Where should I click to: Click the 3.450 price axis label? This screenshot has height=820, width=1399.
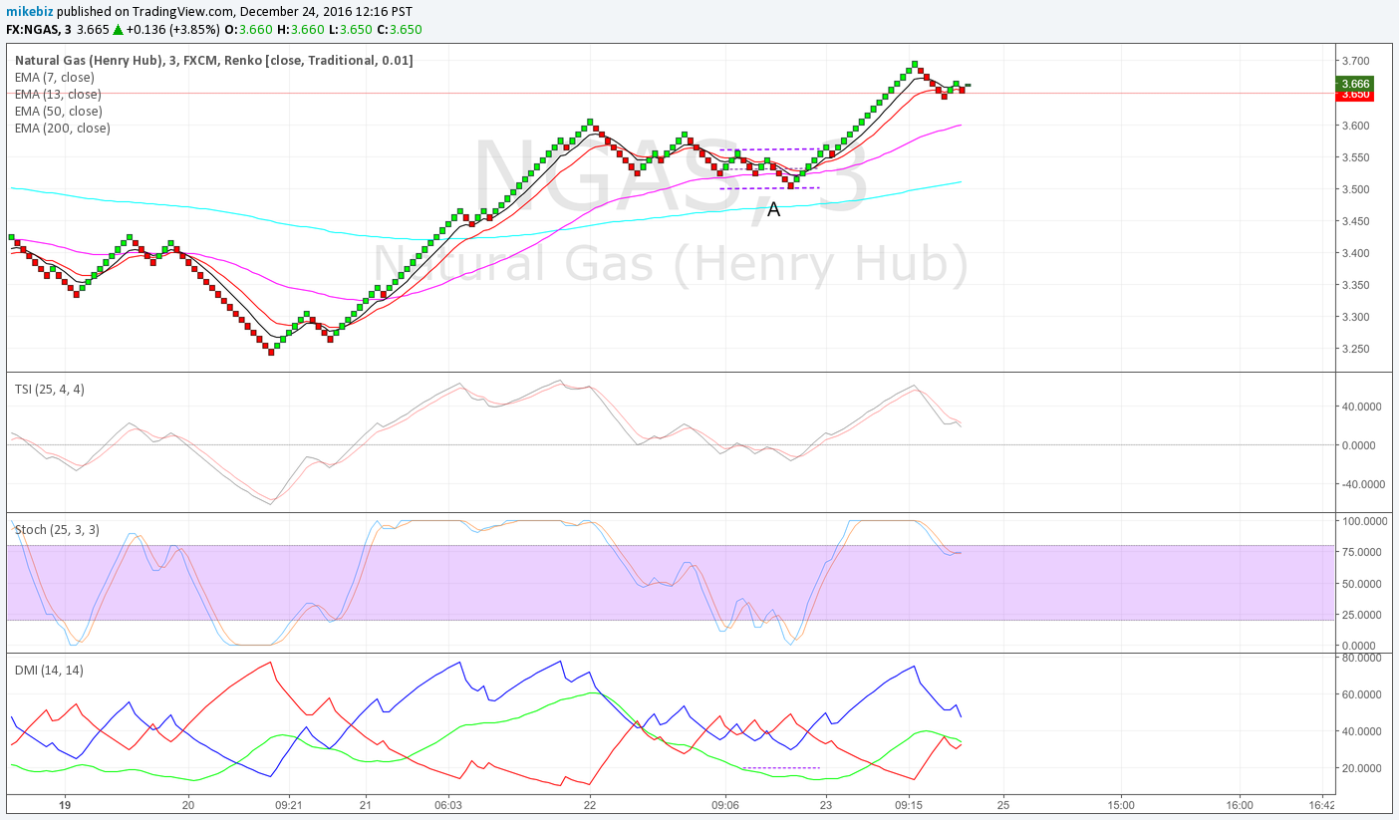[1355, 221]
